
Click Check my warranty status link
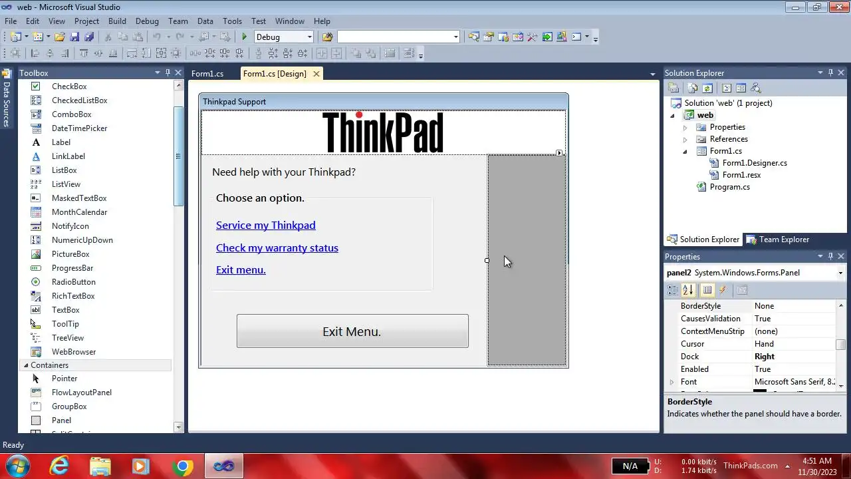click(x=277, y=248)
